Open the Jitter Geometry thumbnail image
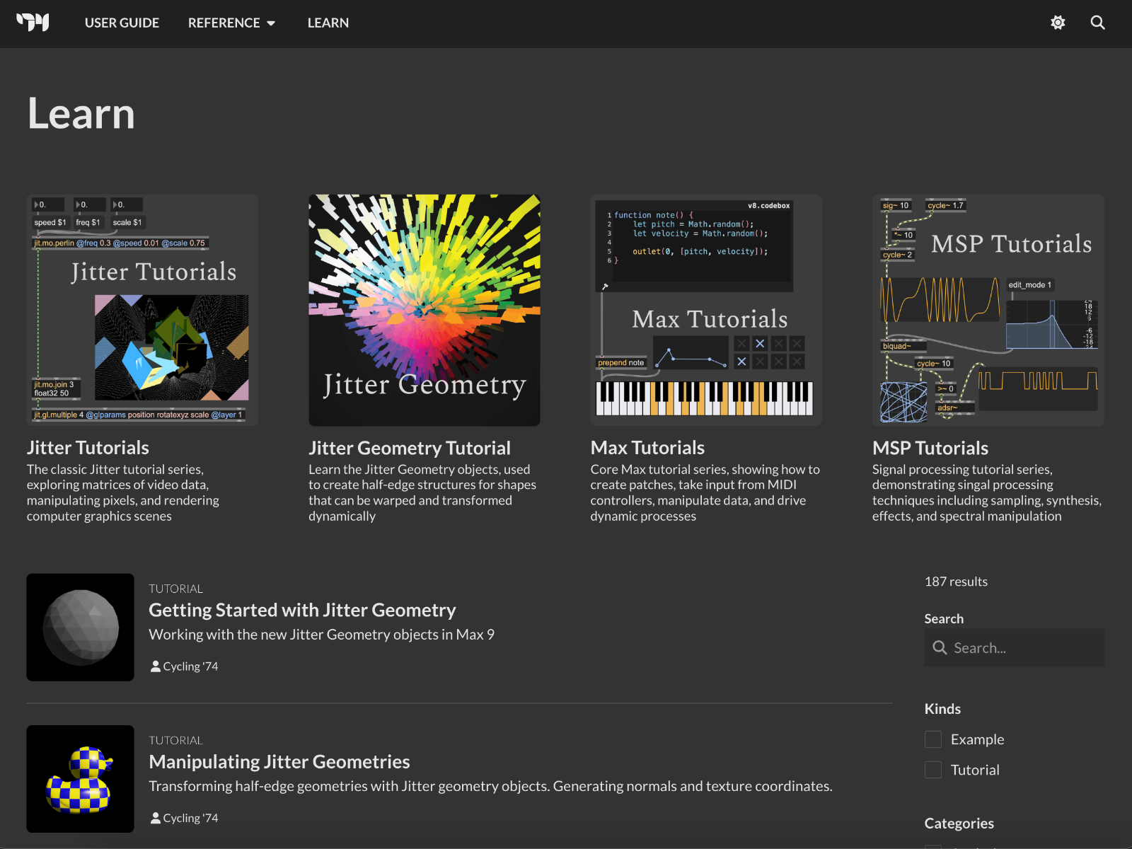The height and width of the screenshot is (849, 1132). [424, 310]
